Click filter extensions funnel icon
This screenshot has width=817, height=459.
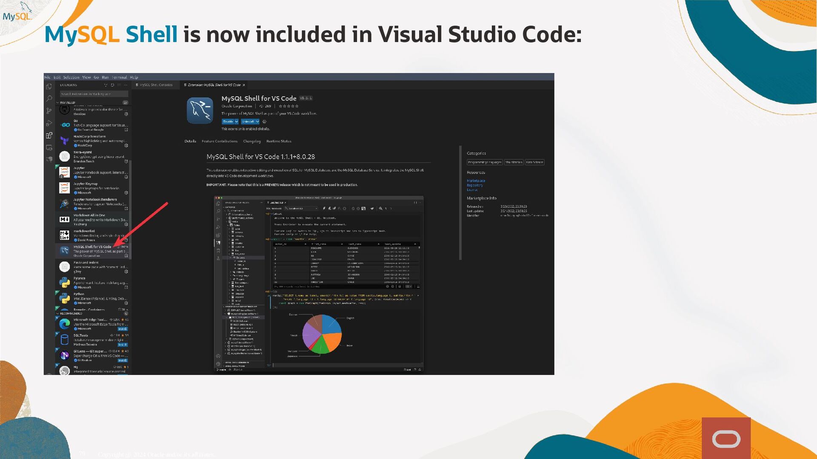pos(106,85)
